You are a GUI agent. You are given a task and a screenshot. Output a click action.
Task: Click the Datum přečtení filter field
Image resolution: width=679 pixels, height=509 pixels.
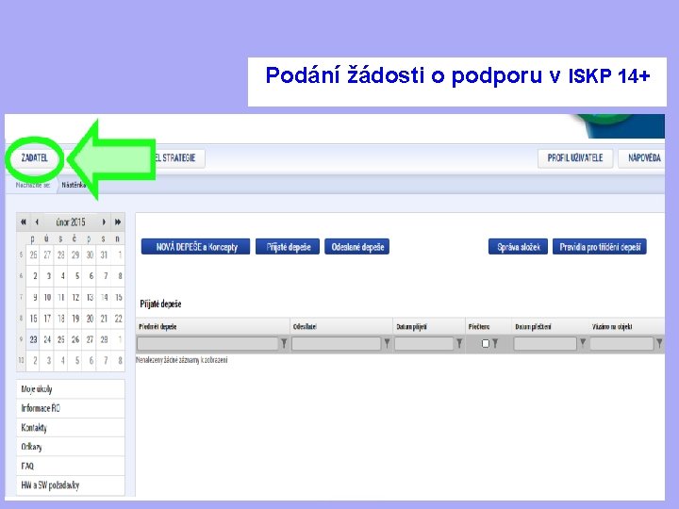545,344
